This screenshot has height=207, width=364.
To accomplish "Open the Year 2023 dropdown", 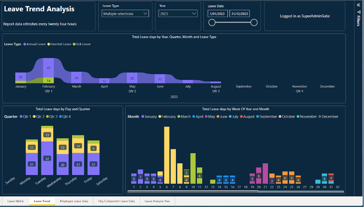I will click(178, 14).
